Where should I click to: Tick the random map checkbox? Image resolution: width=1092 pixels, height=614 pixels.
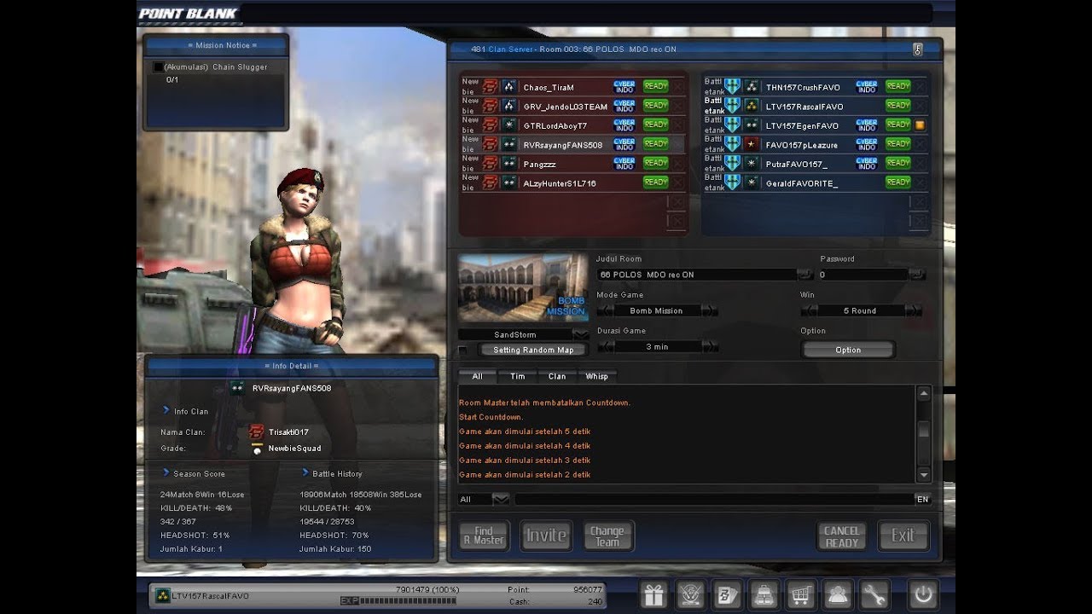(462, 350)
